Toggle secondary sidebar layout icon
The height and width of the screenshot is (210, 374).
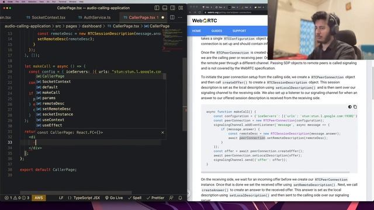173,8
